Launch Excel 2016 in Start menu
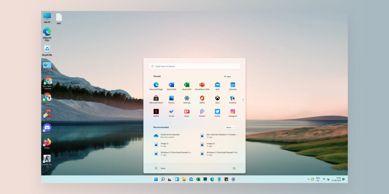 point(187,85)
